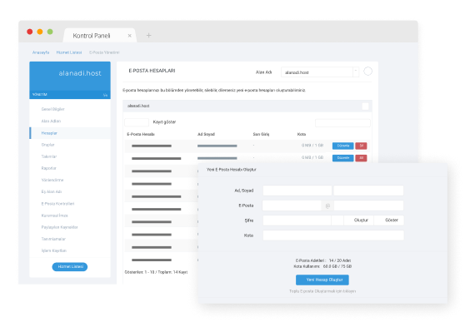Toggle the square box in alanadi.host header
Viewport: 465px width, 322px height.
tap(365, 106)
